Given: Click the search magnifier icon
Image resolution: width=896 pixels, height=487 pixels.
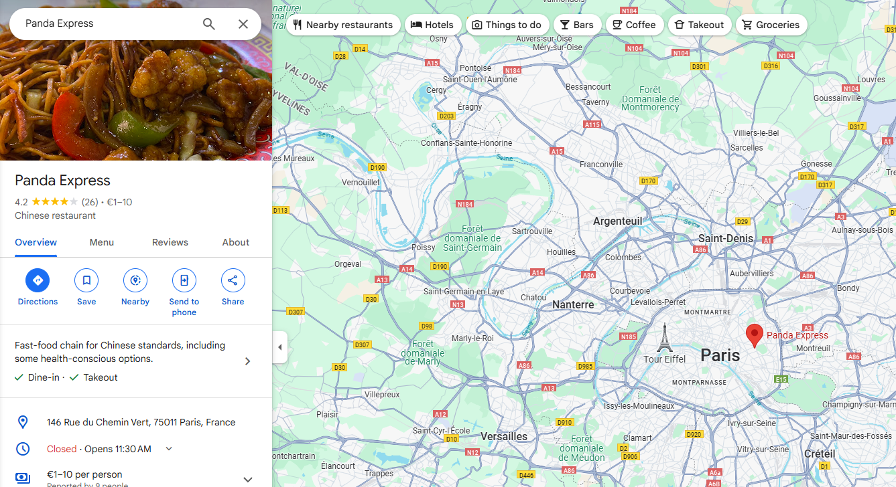Looking at the screenshot, I should point(209,24).
